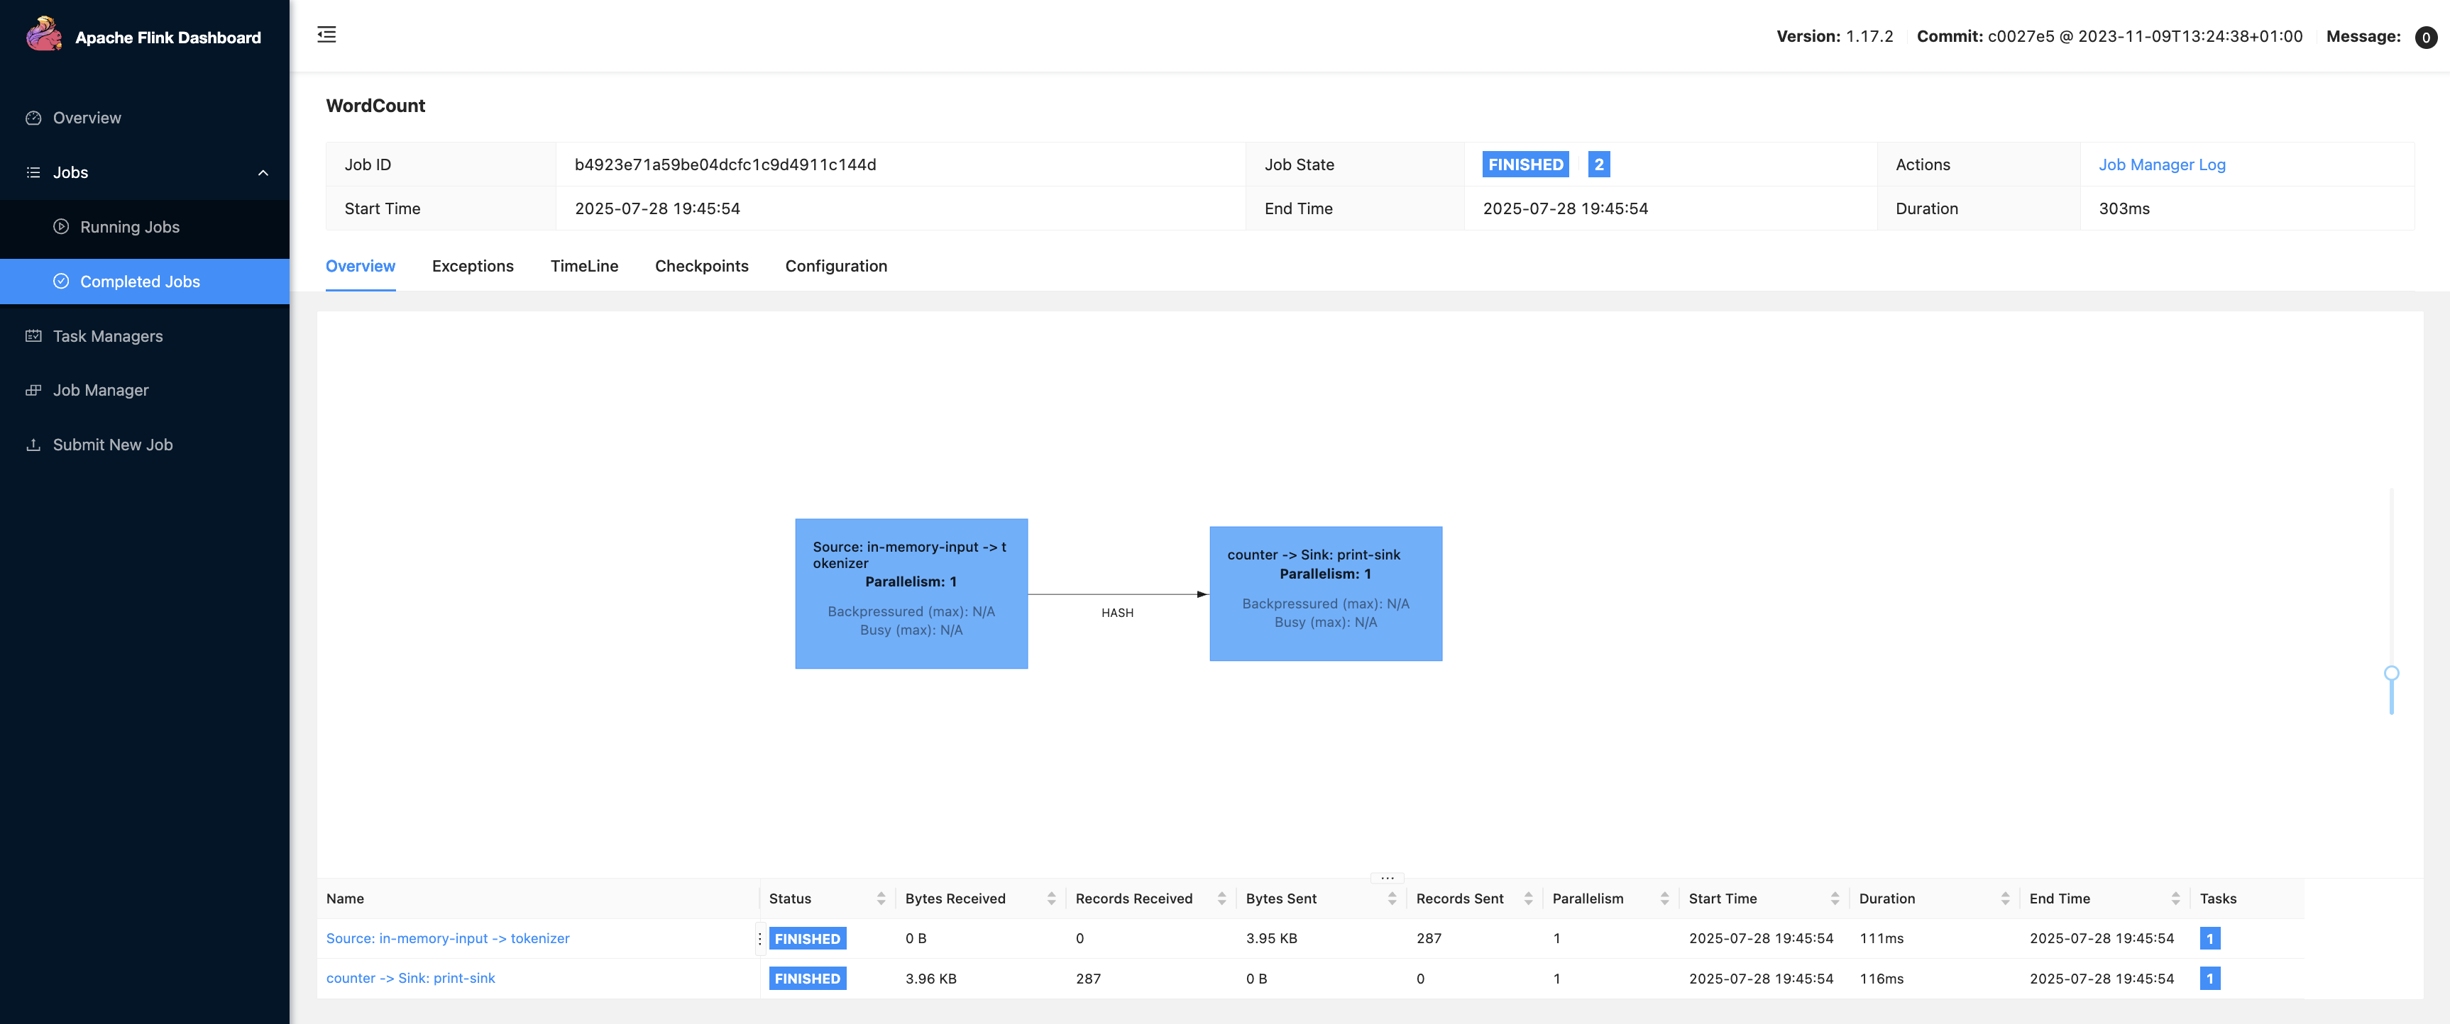The width and height of the screenshot is (2450, 1024).
Task: Click the blue badge 2 beside FINISHED state
Action: coord(1599,165)
